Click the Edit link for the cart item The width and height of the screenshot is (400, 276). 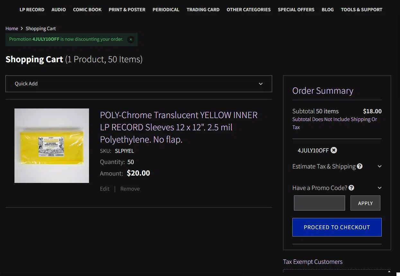coord(105,189)
